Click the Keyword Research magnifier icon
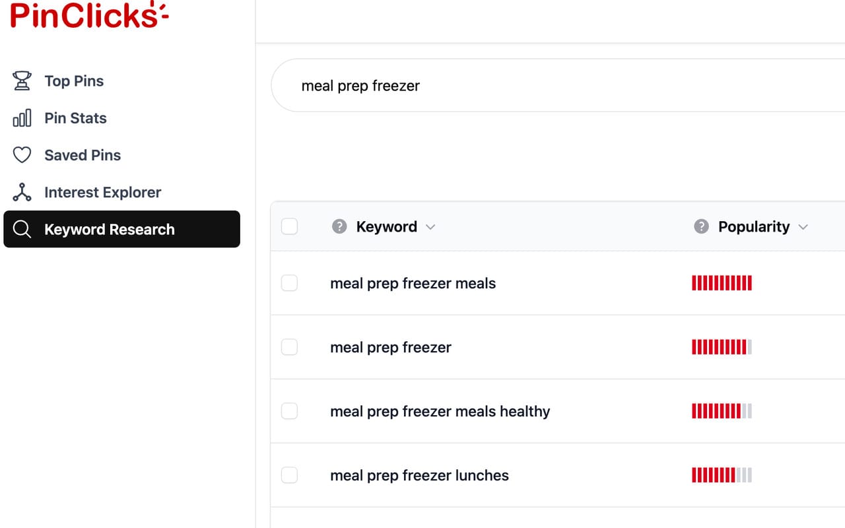The image size is (845, 528). [x=22, y=230]
